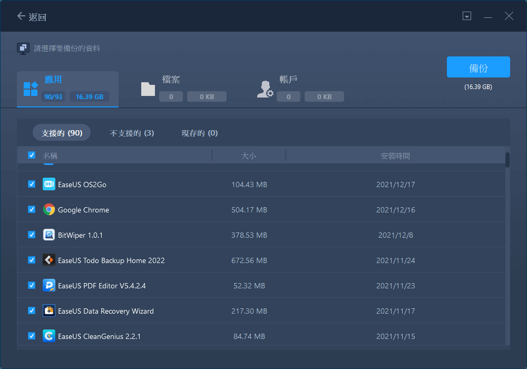Click the 52.32 MB size cell
527x369 pixels.
pyautogui.click(x=249, y=286)
